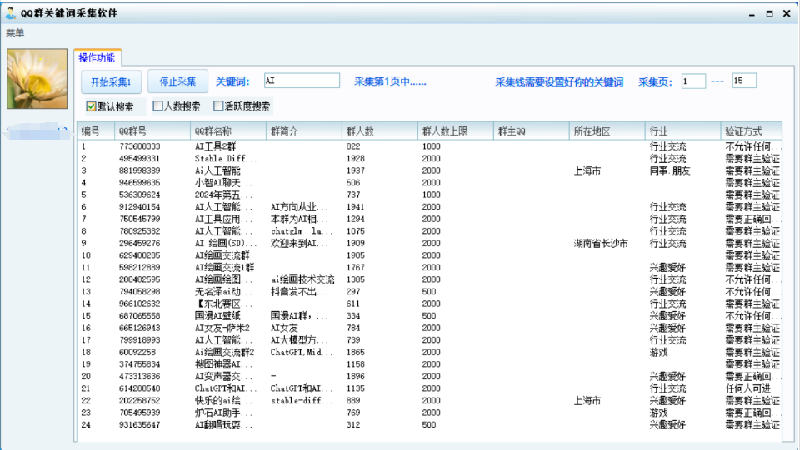Select group number 750545799
The height and width of the screenshot is (450, 800).
pyautogui.click(x=140, y=219)
